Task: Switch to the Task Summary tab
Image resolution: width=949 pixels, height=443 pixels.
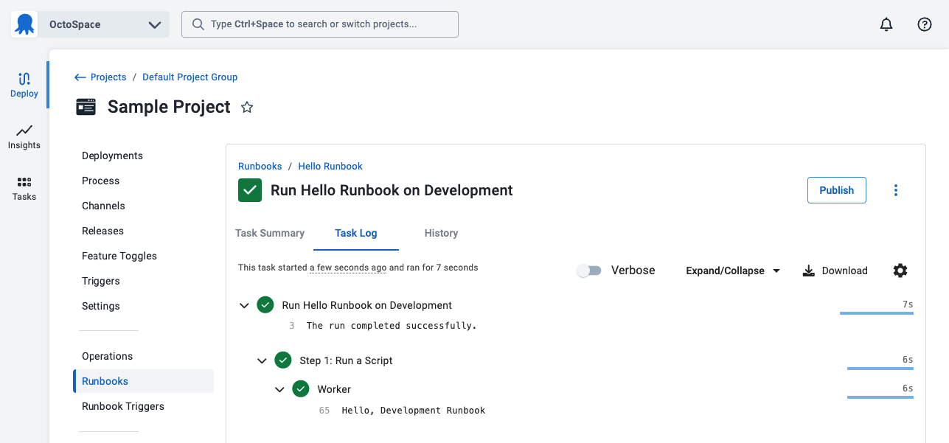Action: [270, 233]
